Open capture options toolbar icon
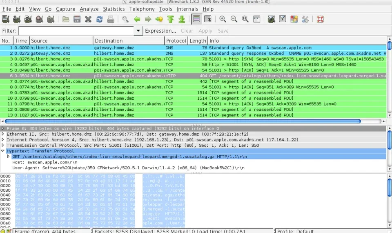 point(17,19)
